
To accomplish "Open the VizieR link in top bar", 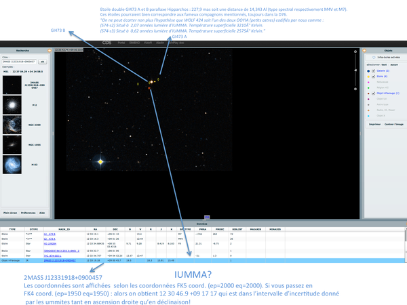I will click(148, 43).
